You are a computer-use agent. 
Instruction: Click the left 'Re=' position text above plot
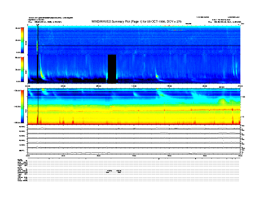[x=45, y=22]
